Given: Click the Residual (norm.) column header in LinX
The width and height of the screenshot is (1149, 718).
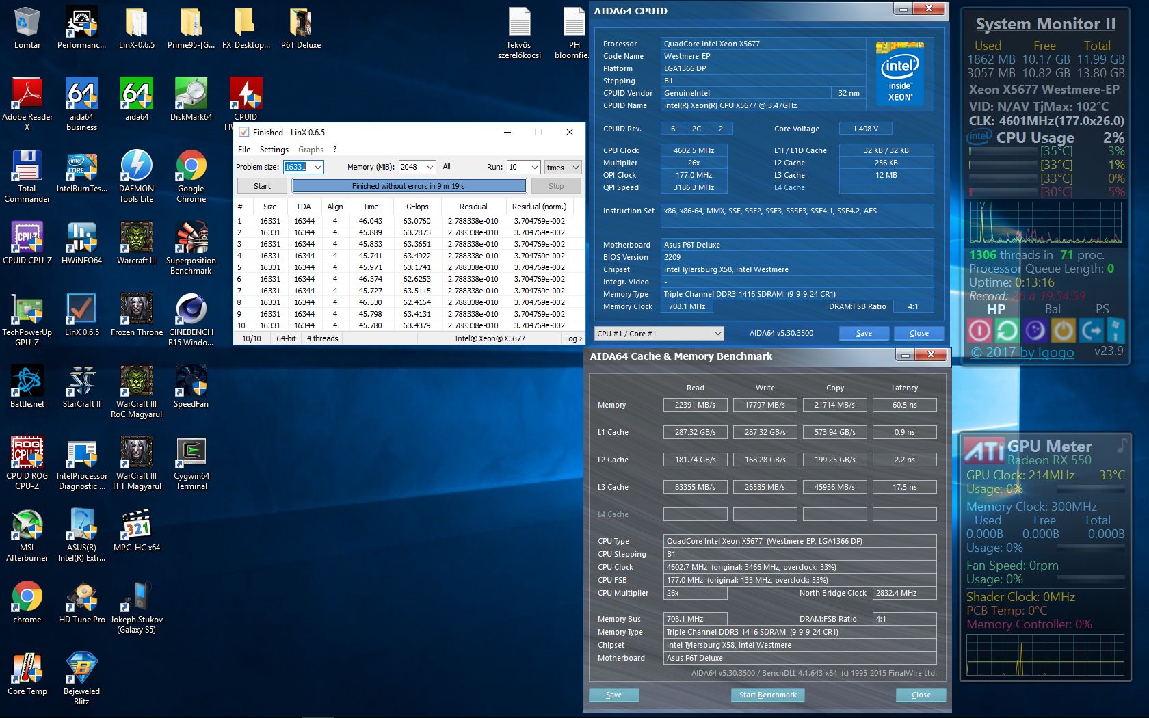Looking at the screenshot, I should pyautogui.click(x=539, y=207).
